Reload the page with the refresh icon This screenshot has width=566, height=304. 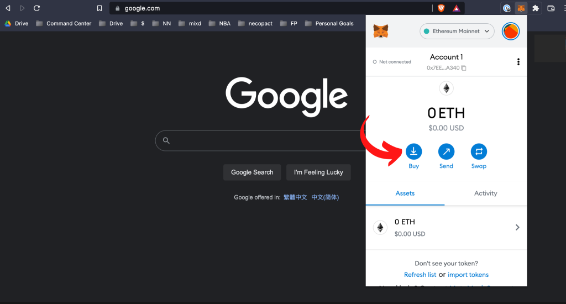(x=37, y=8)
